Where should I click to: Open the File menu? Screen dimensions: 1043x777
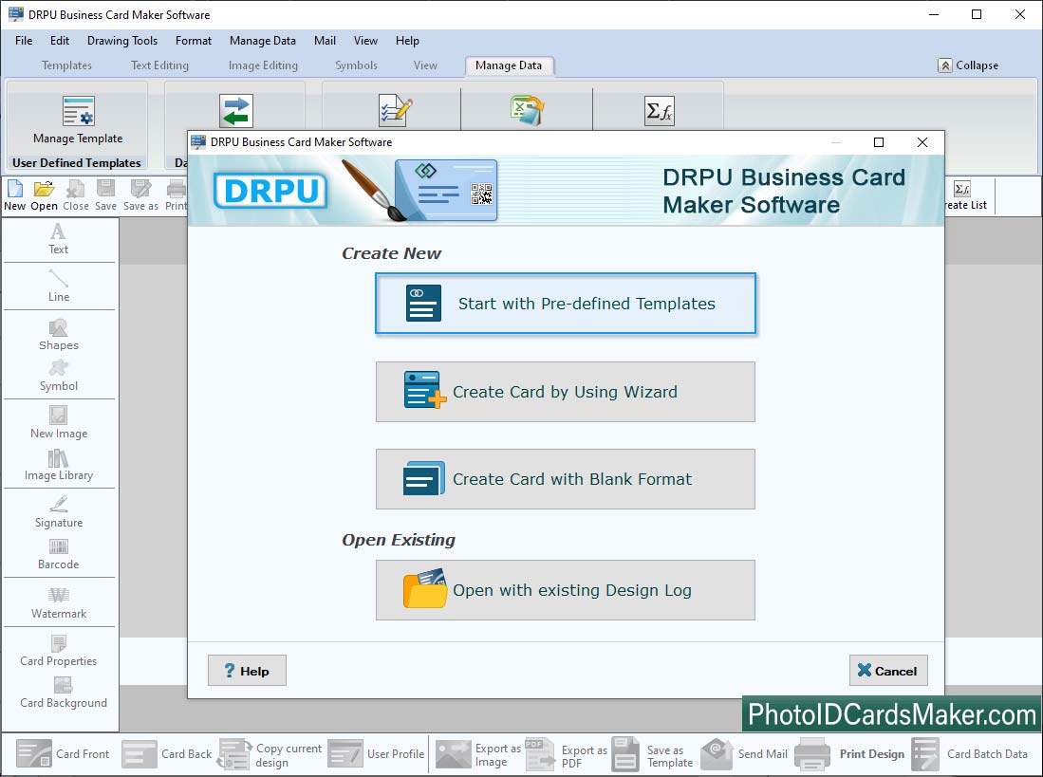24,41
